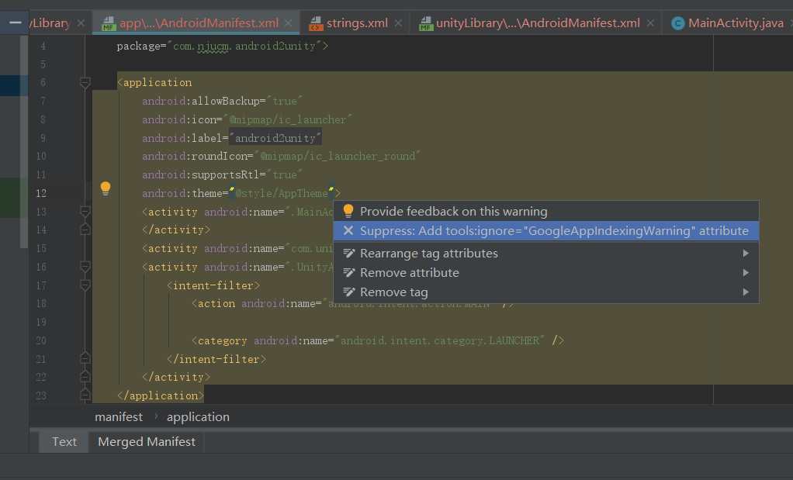Click the action tag on line 18
The width and height of the screenshot is (793, 480).
tap(213, 304)
